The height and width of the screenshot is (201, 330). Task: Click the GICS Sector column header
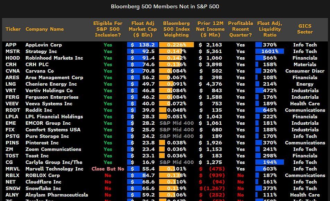click(x=305, y=29)
